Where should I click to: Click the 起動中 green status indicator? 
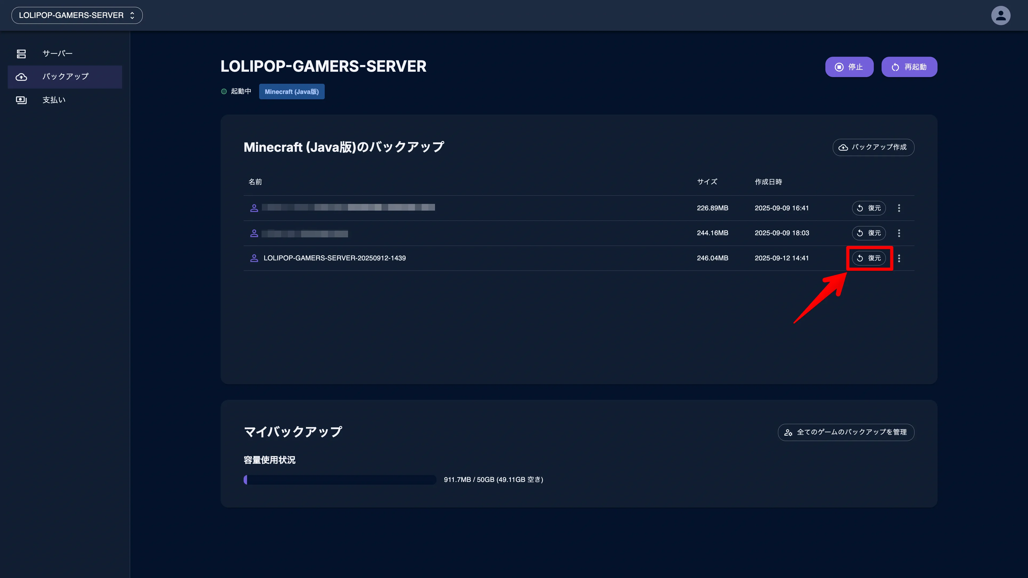[224, 91]
